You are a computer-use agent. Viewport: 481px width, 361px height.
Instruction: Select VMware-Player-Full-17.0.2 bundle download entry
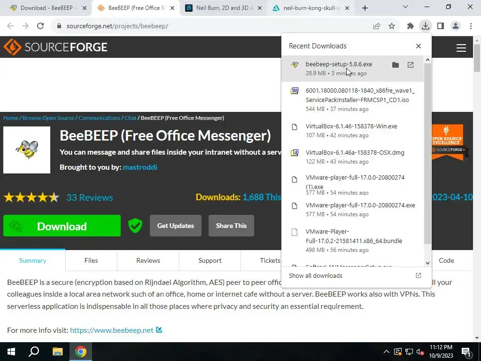(x=352, y=241)
